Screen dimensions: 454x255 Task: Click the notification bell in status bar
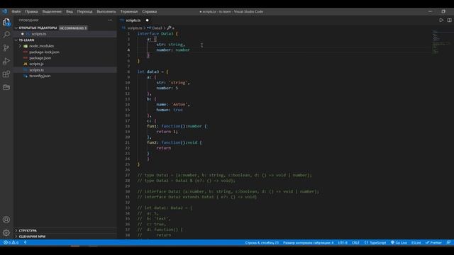click(x=448, y=242)
